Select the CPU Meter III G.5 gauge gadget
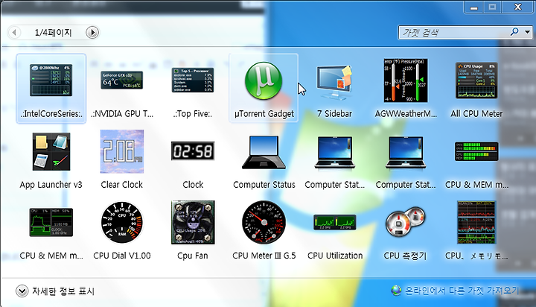536x307 pixels. coord(264,223)
